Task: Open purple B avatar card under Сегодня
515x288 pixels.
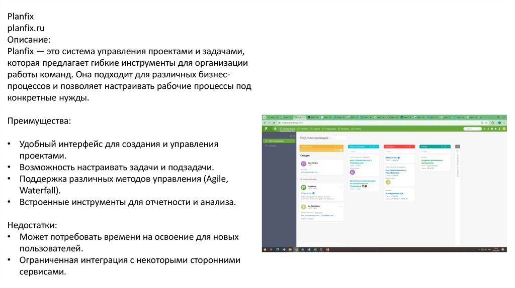Action: [321, 167]
